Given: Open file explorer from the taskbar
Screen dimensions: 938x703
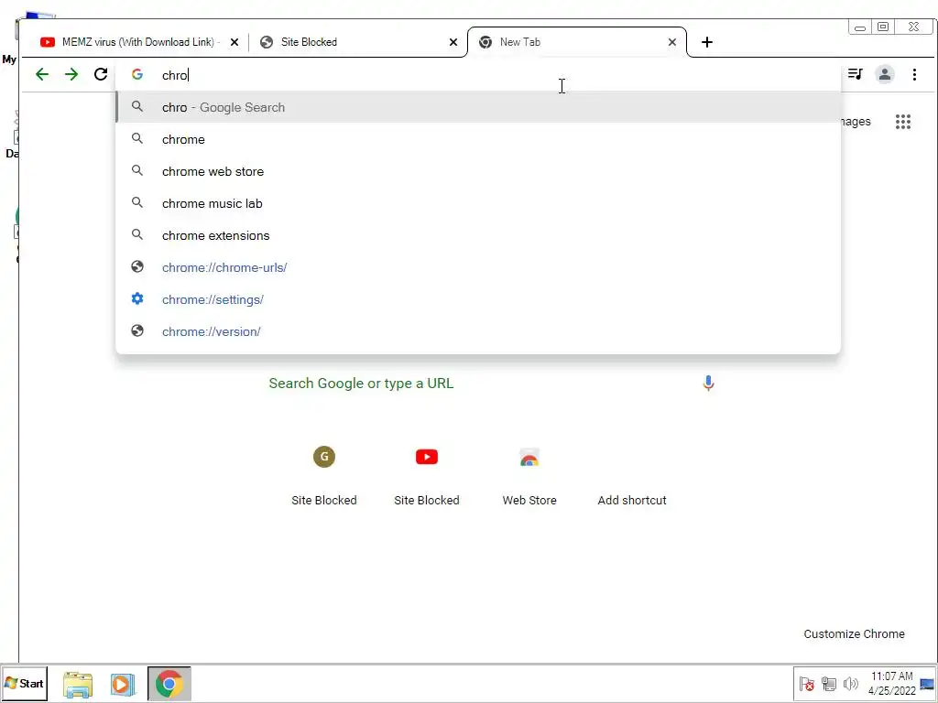Looking at the screenshot, I should click(78, 684).
